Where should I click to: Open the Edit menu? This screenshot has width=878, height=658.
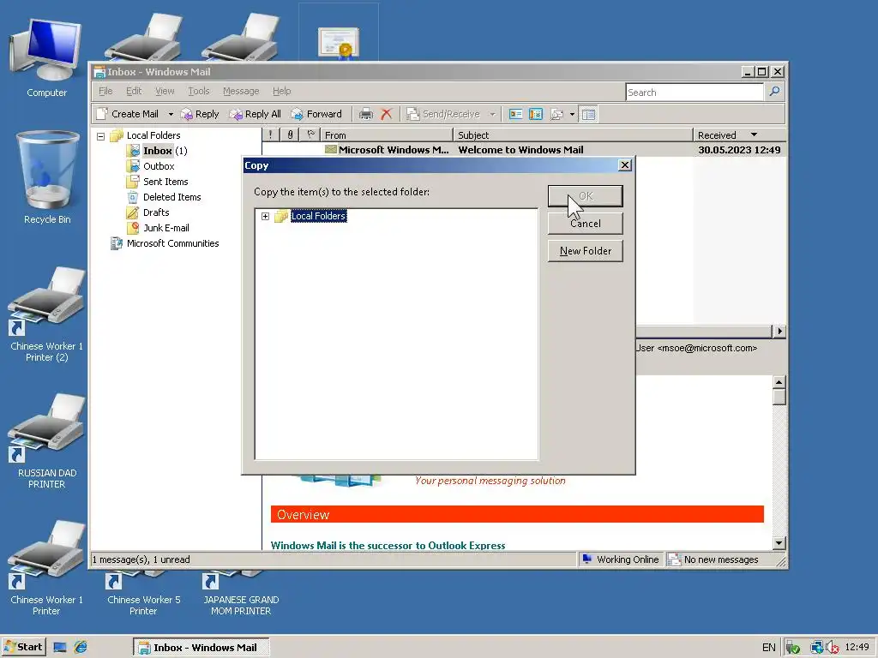(133, 91)
